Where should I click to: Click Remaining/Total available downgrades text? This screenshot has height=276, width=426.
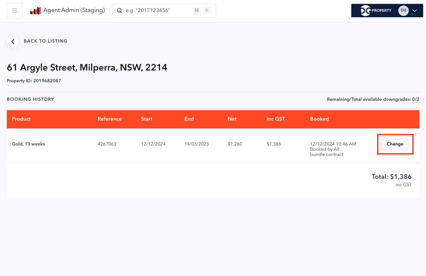point(373,99)
